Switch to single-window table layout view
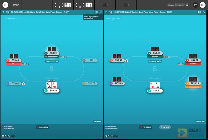208x140 pixels. point(196,5)
